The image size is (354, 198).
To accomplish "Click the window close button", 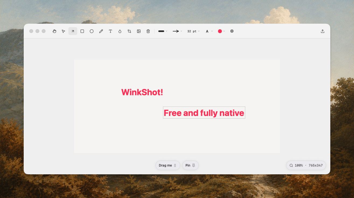I will [x=31, y=31].
